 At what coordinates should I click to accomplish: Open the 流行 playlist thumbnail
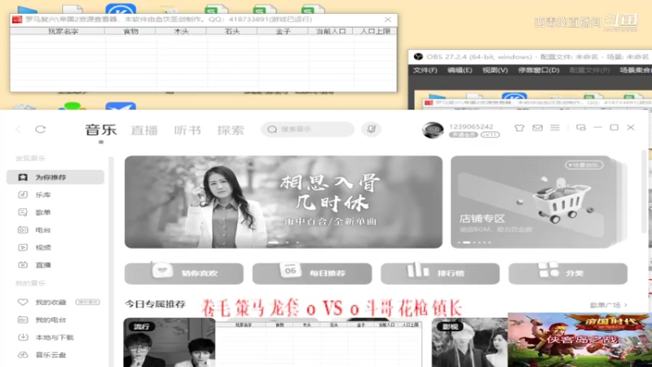(x=170, y=342)
